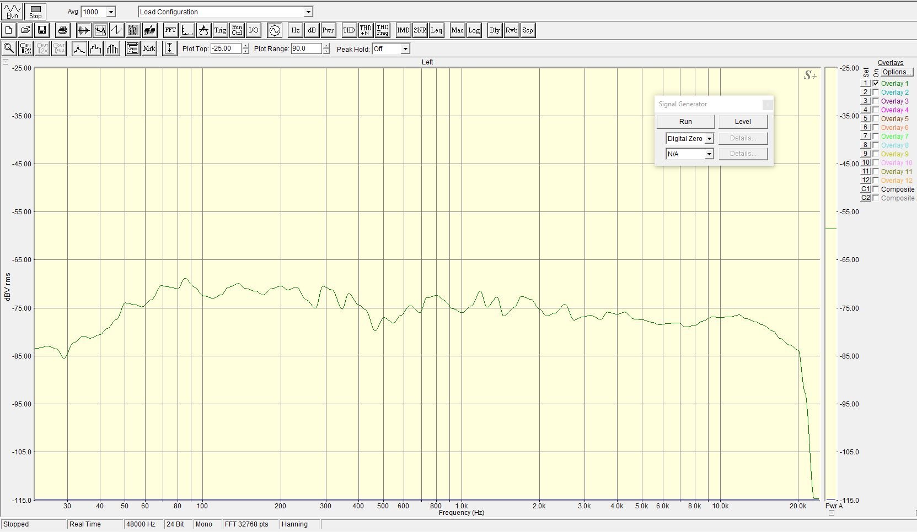This screenshot has height=532, width=917.
Task: Increase Plot Top with the up arrow
Action: point(245,46)
